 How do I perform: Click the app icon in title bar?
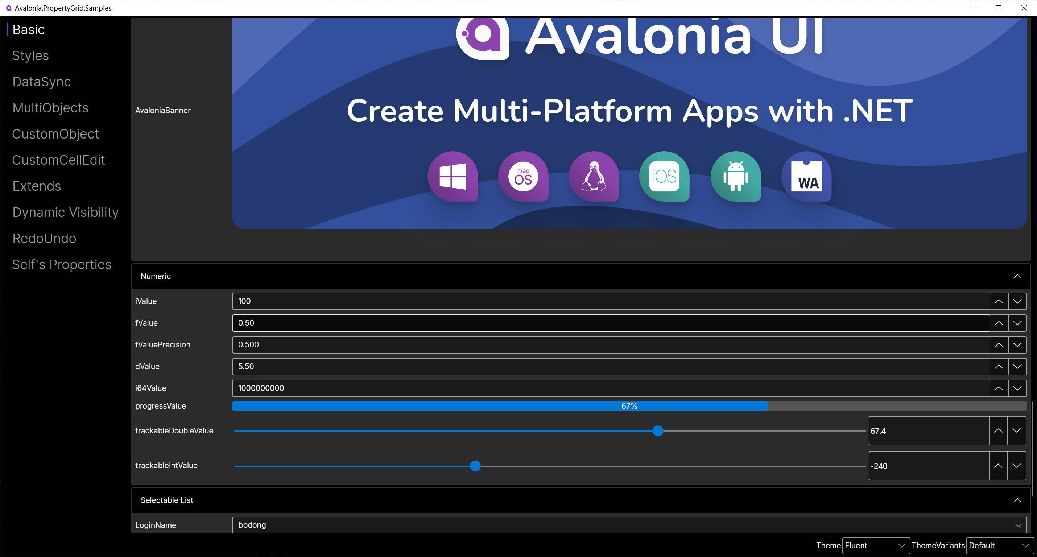(x=8, y=8)
